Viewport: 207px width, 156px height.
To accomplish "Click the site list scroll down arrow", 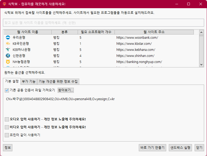I will point(201,65).
